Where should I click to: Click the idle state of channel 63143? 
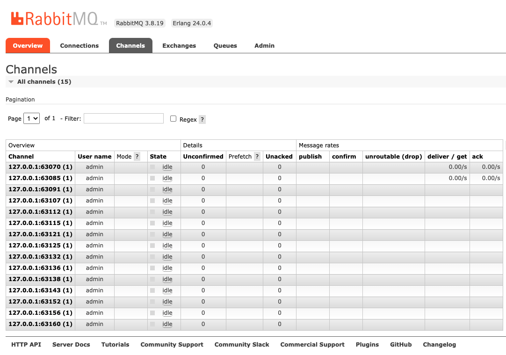pyautogui.click(x=167, y=290)
